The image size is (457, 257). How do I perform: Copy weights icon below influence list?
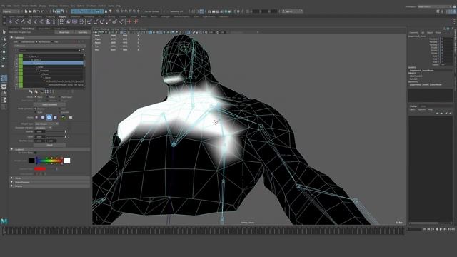[x=31, y=91]
